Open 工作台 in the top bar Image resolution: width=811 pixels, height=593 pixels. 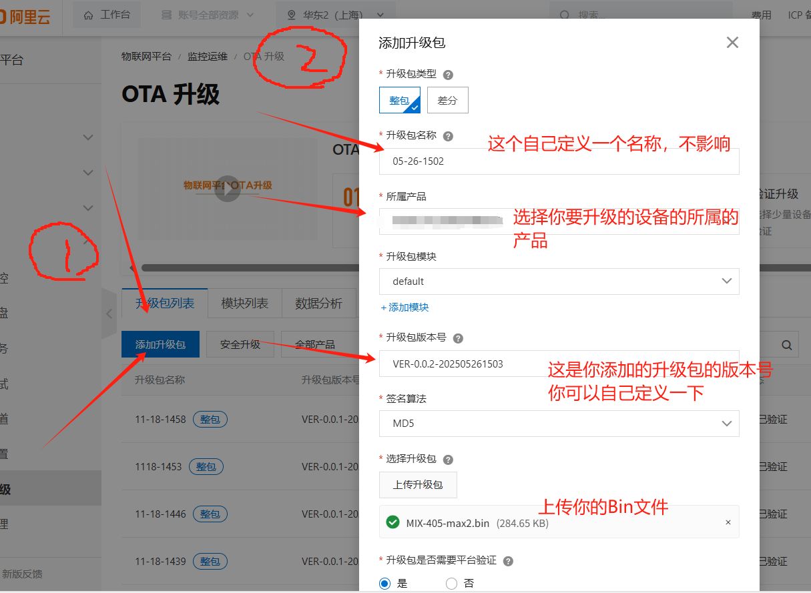pos(107,15)
